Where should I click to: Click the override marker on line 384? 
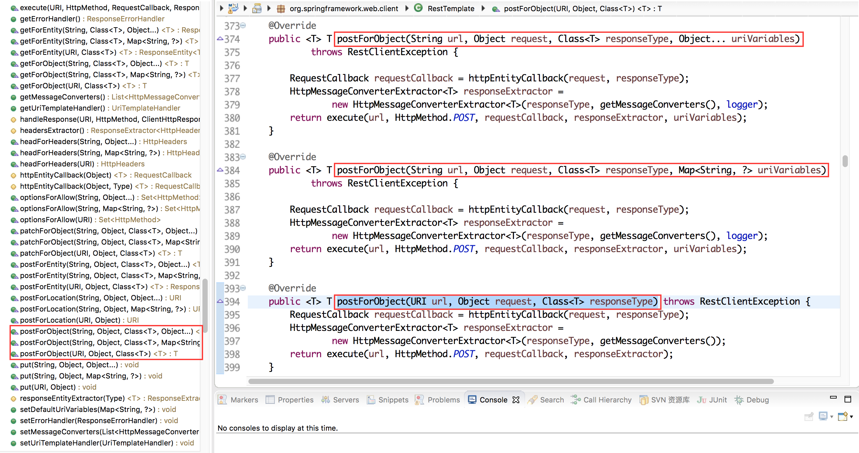220,170
